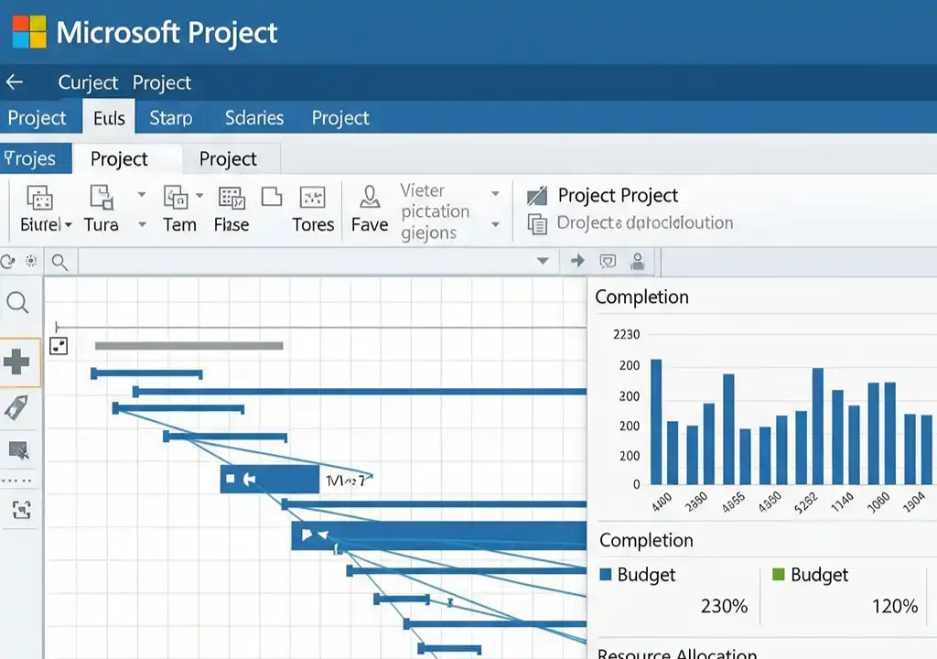Viewport: 937px width, 659px height.
Task: Click the Resource Allocation heading
Action: point(677,653)
